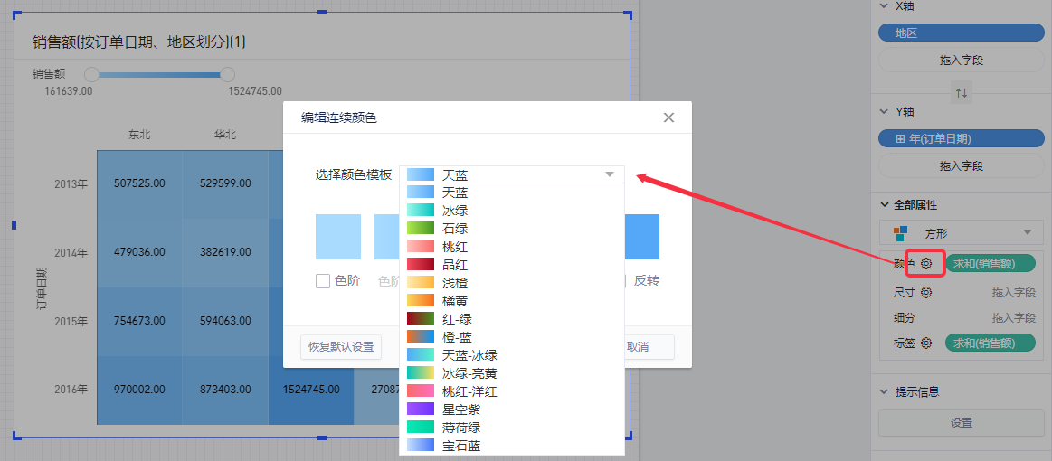Click the 恢复默认设置 button
Screen dimensions: 1052x461
point(341,347)
